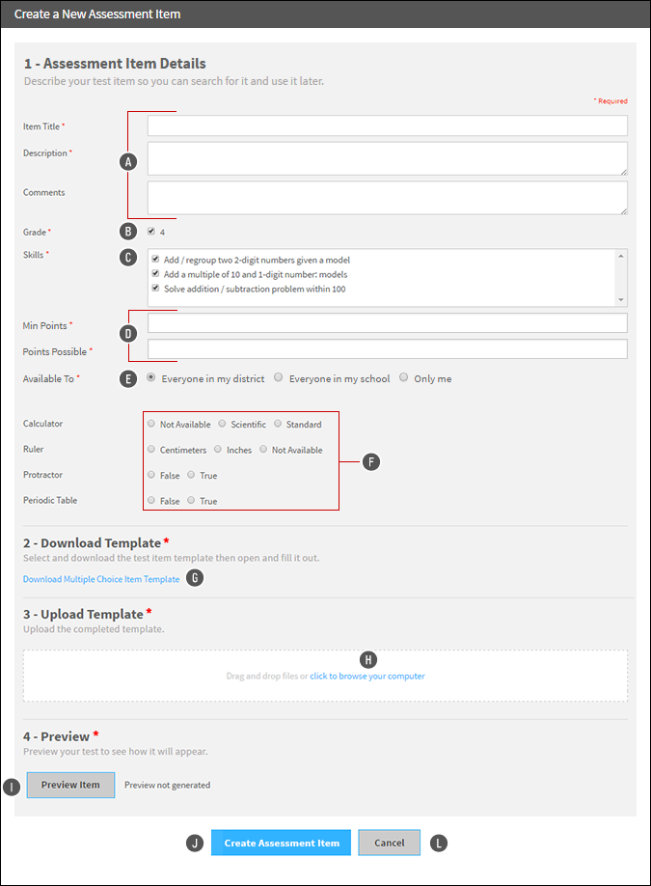Set Calculator to Not Available
651x886 pixels.
[x=151, y=424]
